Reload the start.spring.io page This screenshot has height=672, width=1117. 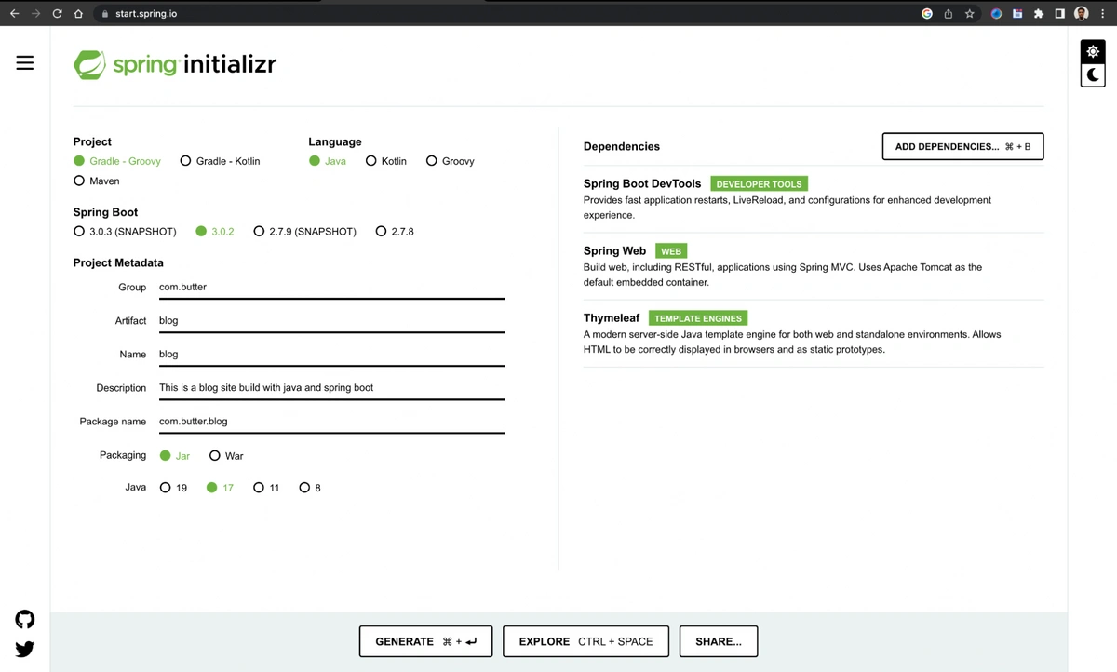[x=57, y=14]
